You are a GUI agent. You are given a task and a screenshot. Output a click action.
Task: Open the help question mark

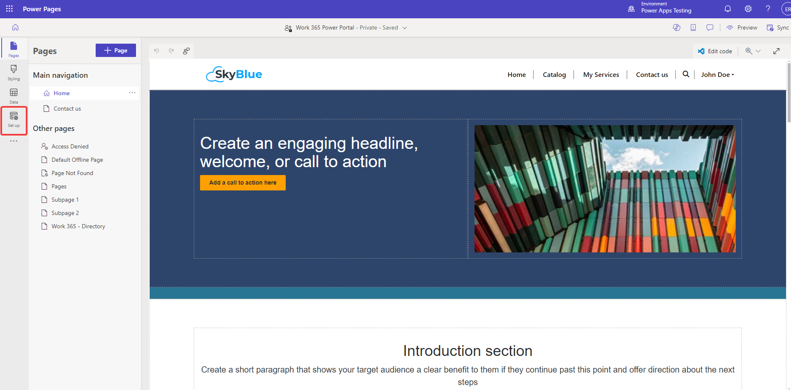pyautogui.click(x=768, y=9)
